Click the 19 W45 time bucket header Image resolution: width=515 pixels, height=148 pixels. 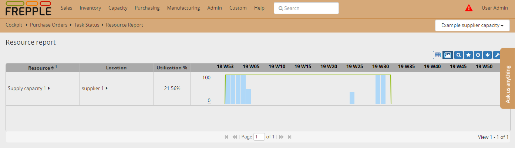click(x=458, y=67)
